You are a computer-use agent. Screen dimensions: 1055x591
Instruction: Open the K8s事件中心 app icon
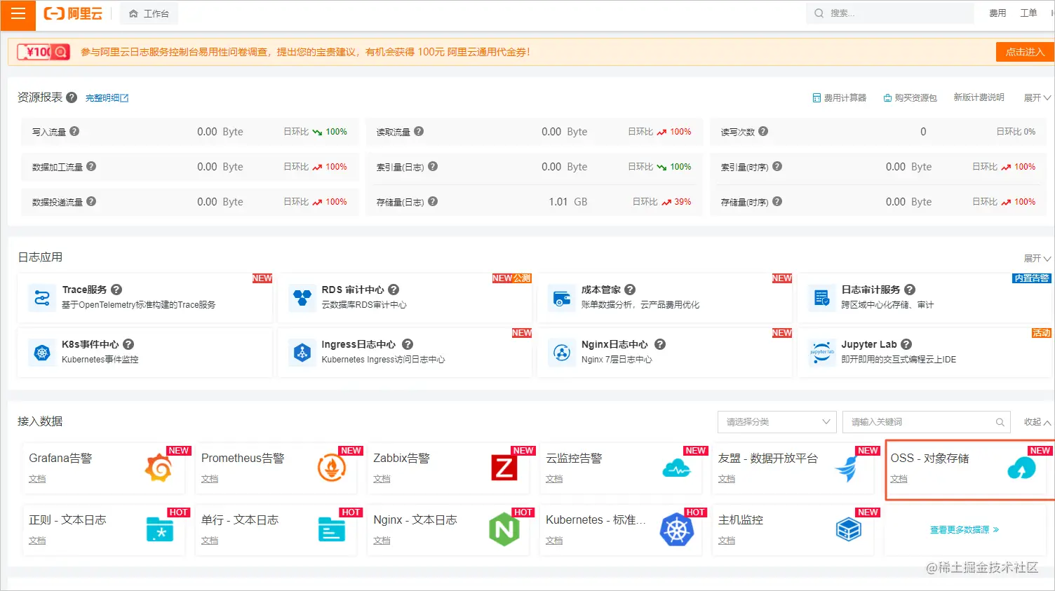tap(42, 353)
